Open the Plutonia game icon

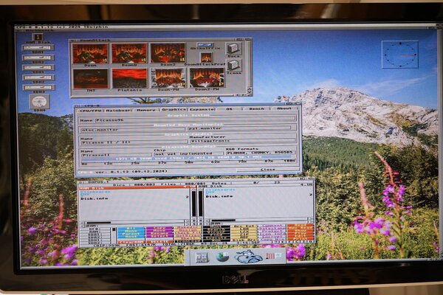click(x=128, y=78)
